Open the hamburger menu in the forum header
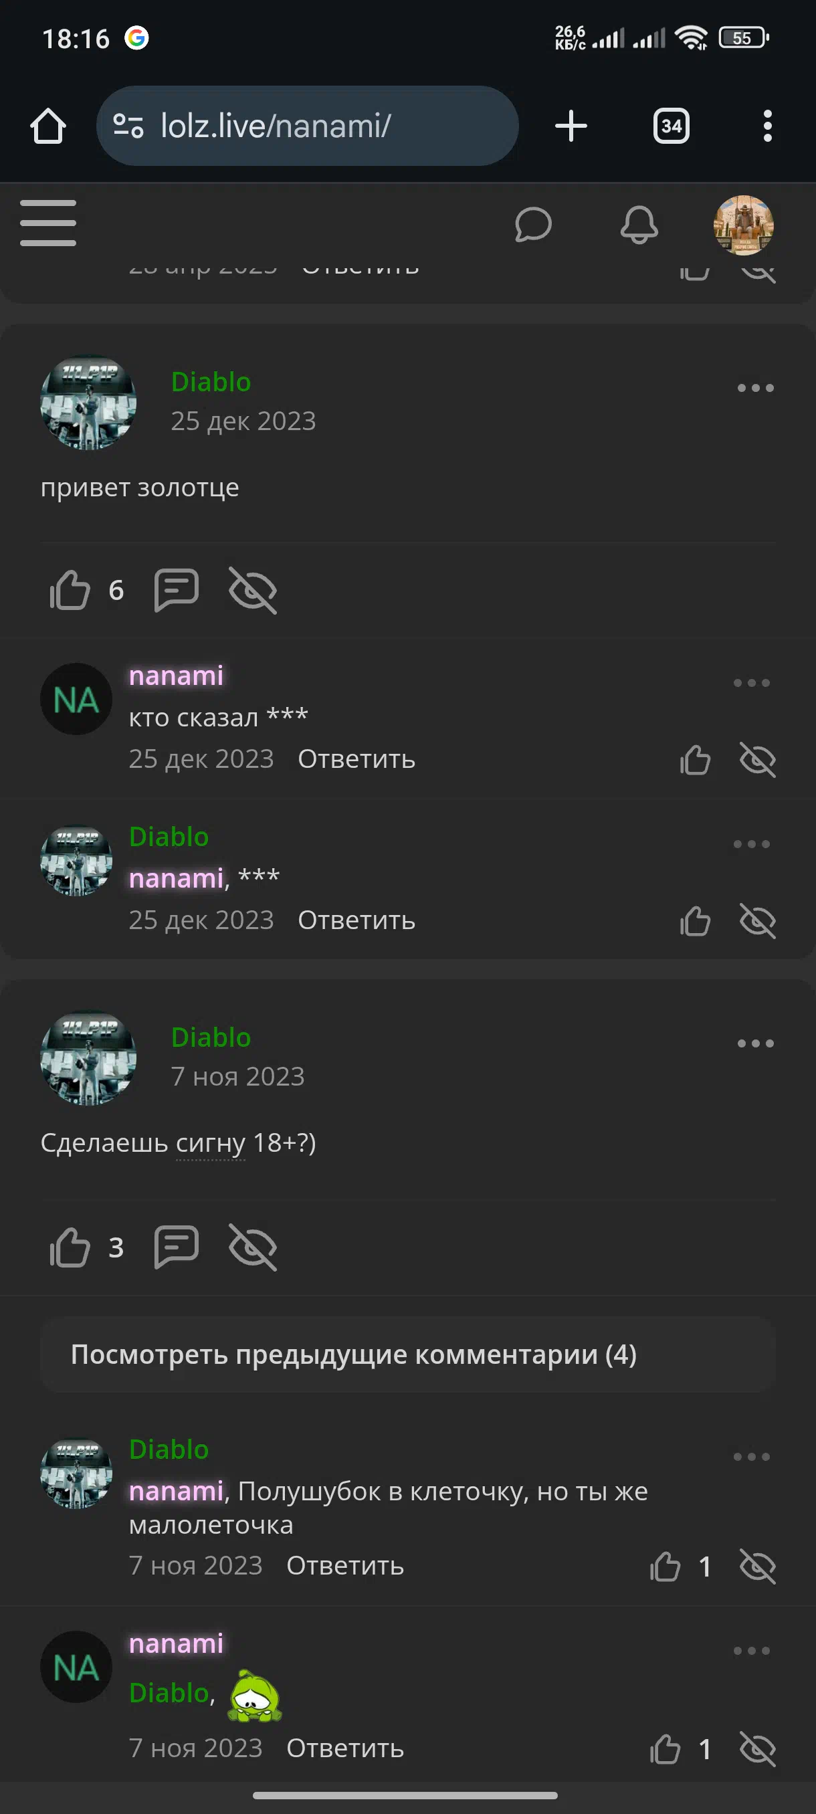The image size is (816, 1814). tap(48, 223)
